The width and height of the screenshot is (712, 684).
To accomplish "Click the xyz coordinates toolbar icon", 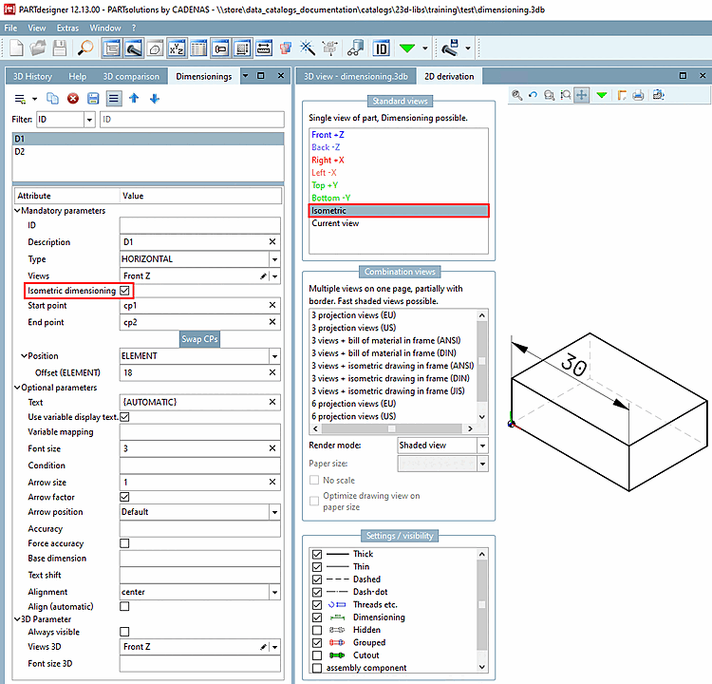I will (177, 47).
